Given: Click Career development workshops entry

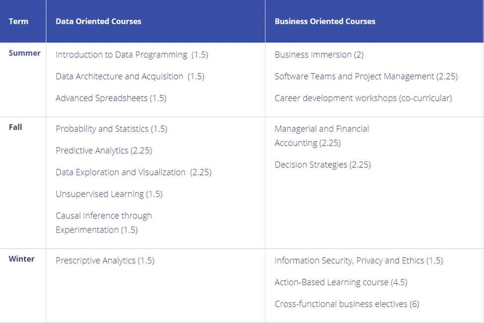Looking at the screenshot, I should coord(363,98).
